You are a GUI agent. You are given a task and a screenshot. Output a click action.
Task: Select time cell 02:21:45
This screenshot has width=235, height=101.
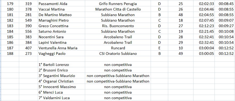(x=204, y=31)
